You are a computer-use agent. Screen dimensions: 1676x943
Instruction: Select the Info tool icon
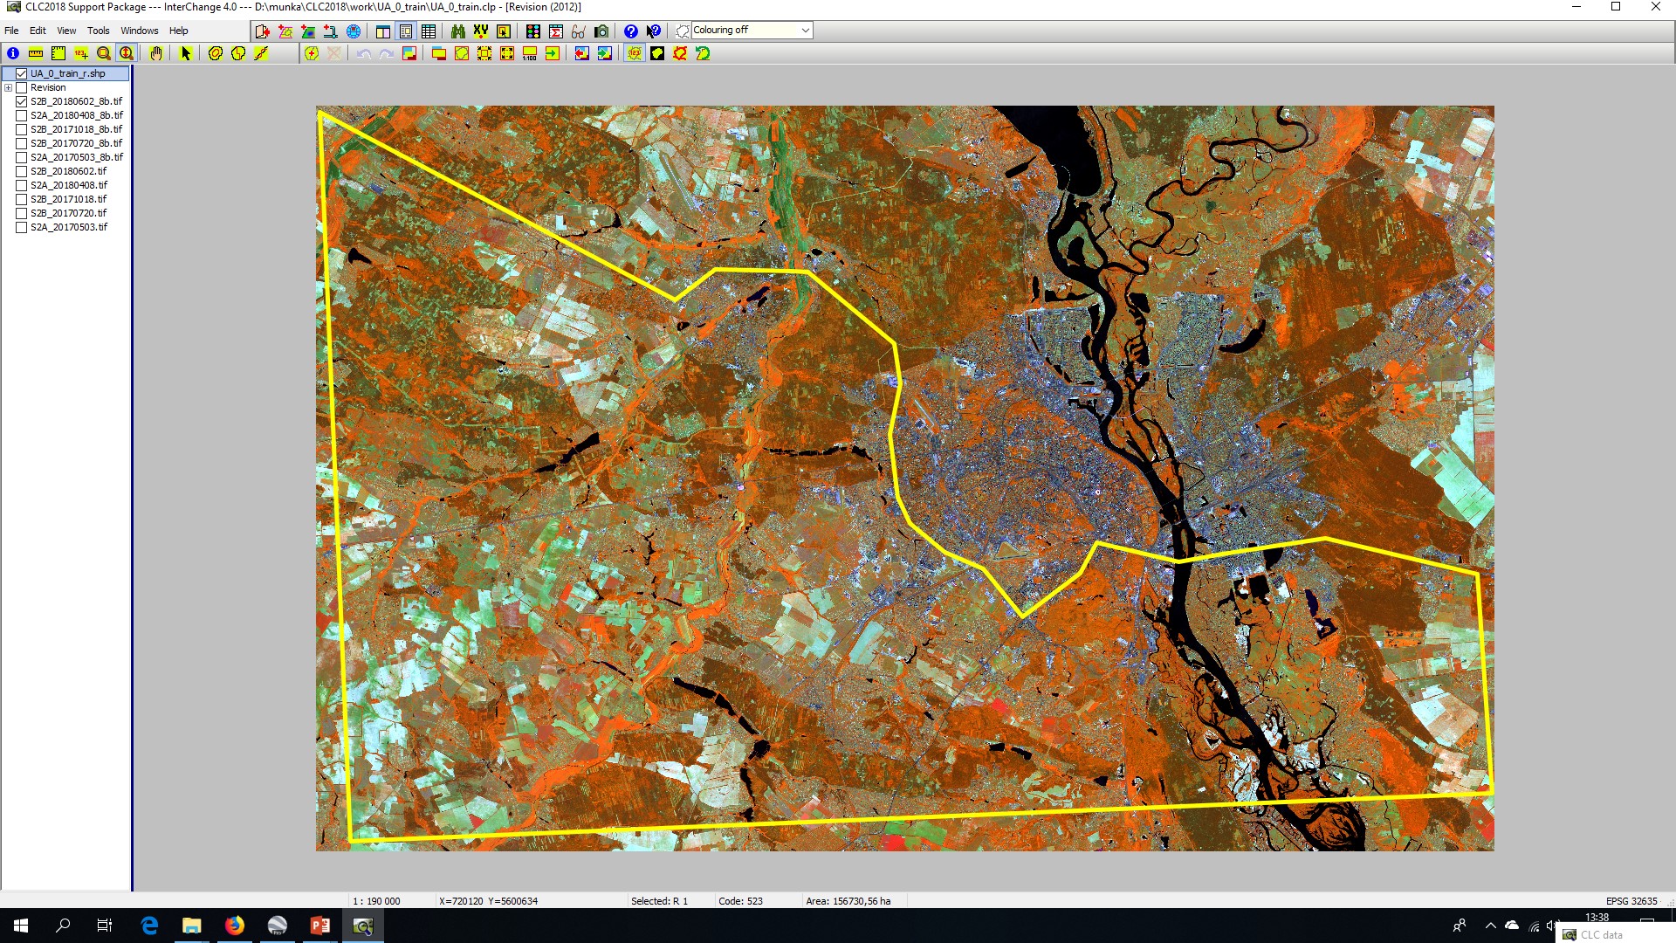tap(13, 53)
